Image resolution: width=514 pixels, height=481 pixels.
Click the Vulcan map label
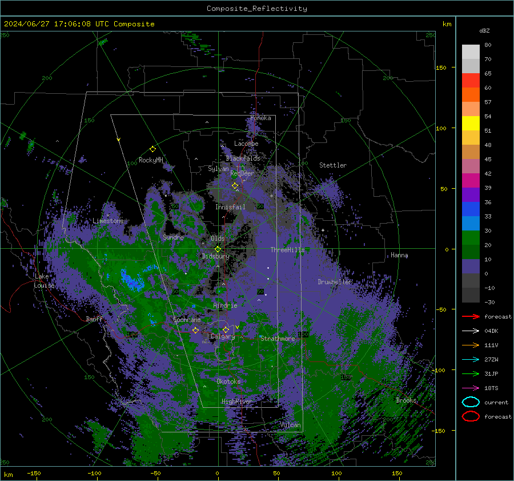(x=291, y=425)
